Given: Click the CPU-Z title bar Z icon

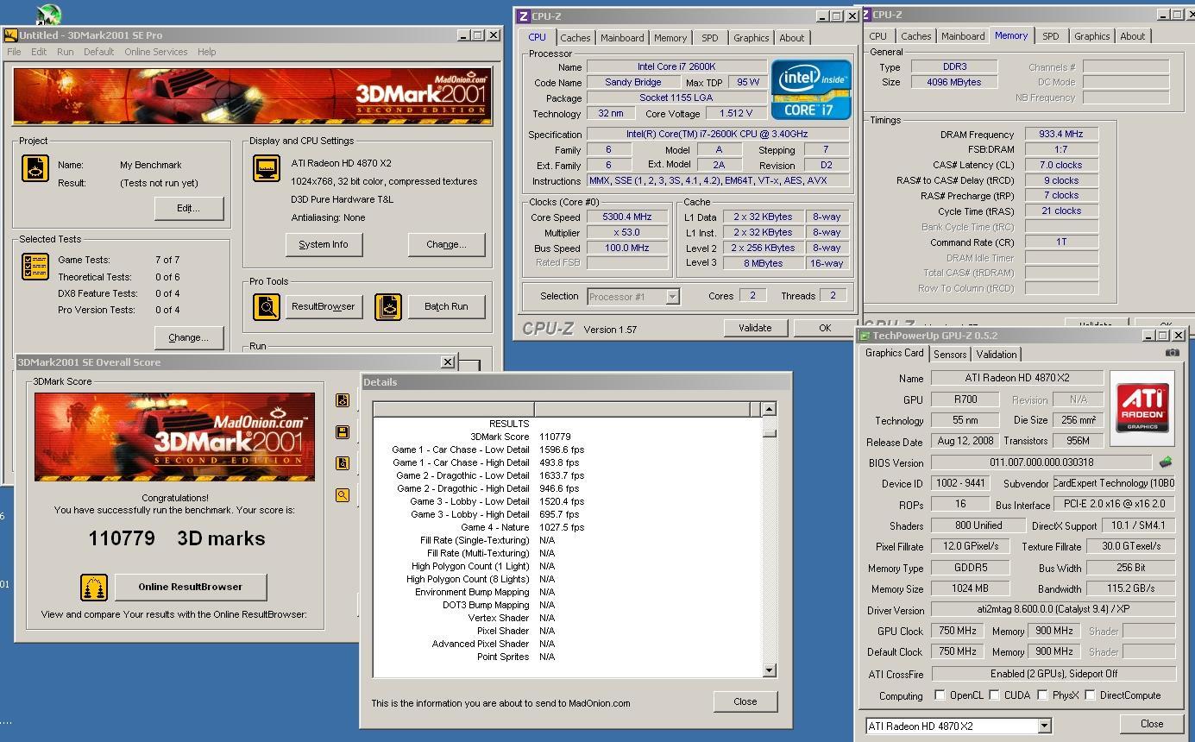Looking at the screenshot, I should point(523,16).
